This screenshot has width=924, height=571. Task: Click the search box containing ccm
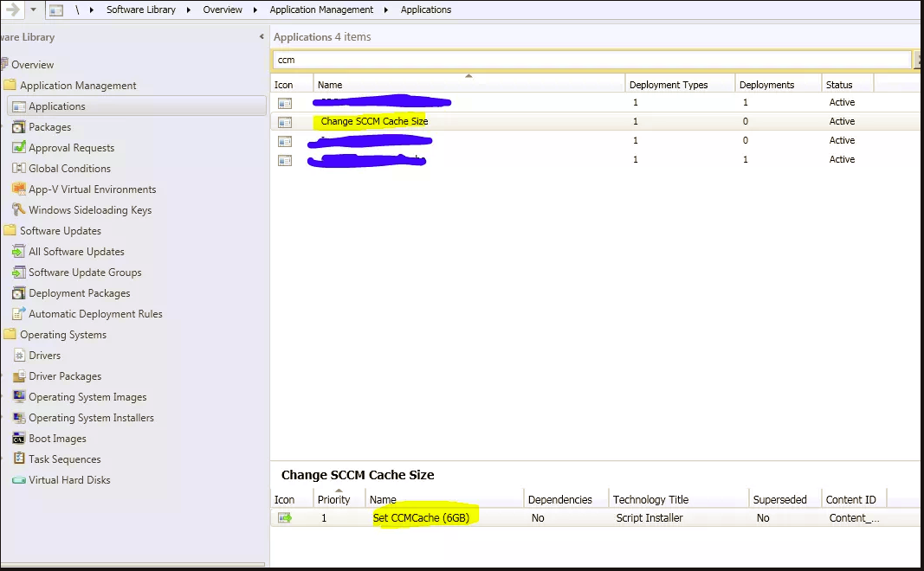pyautogui.click(x=592, y=60)
